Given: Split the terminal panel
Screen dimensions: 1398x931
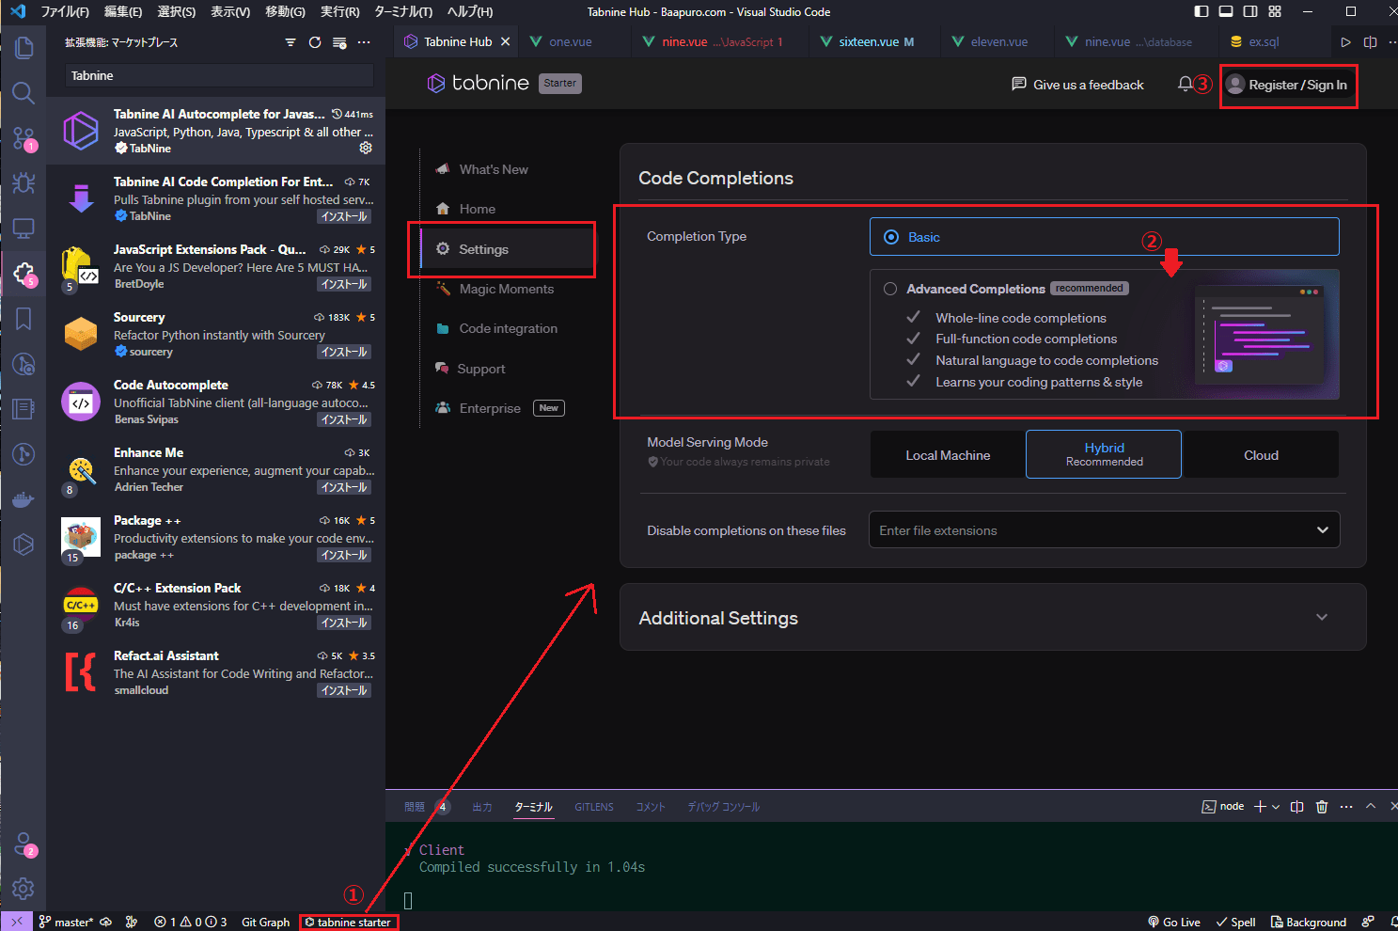Looking at the screenshot, I should click(1297, 806).
